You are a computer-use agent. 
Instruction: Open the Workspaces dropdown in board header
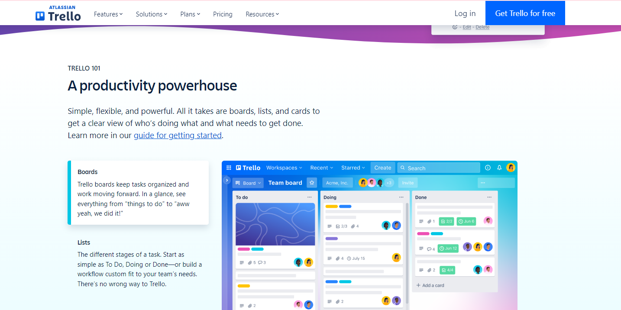point(284,168)
